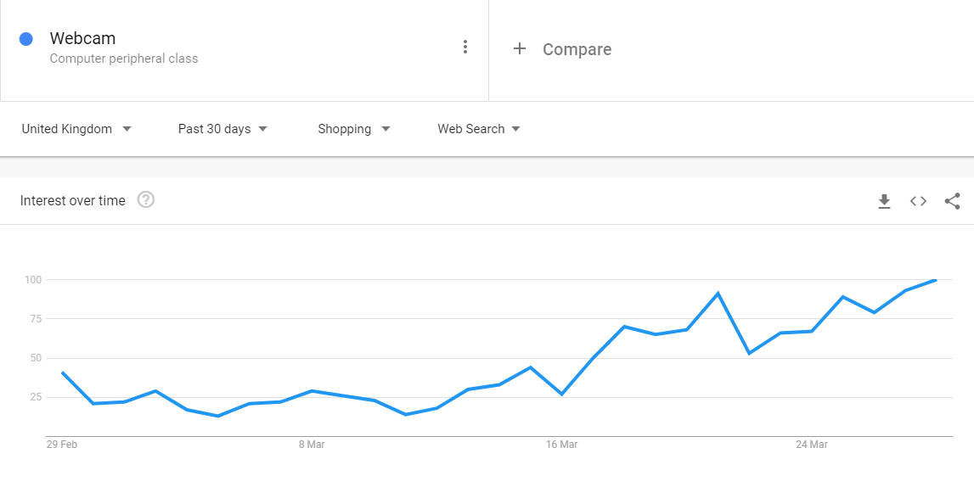Click the blue Webcam color dot
This screenshot has width=974, height=487.
(26, 39)
